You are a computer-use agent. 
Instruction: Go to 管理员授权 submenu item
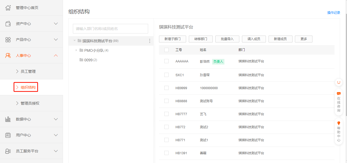pos(30,103)
